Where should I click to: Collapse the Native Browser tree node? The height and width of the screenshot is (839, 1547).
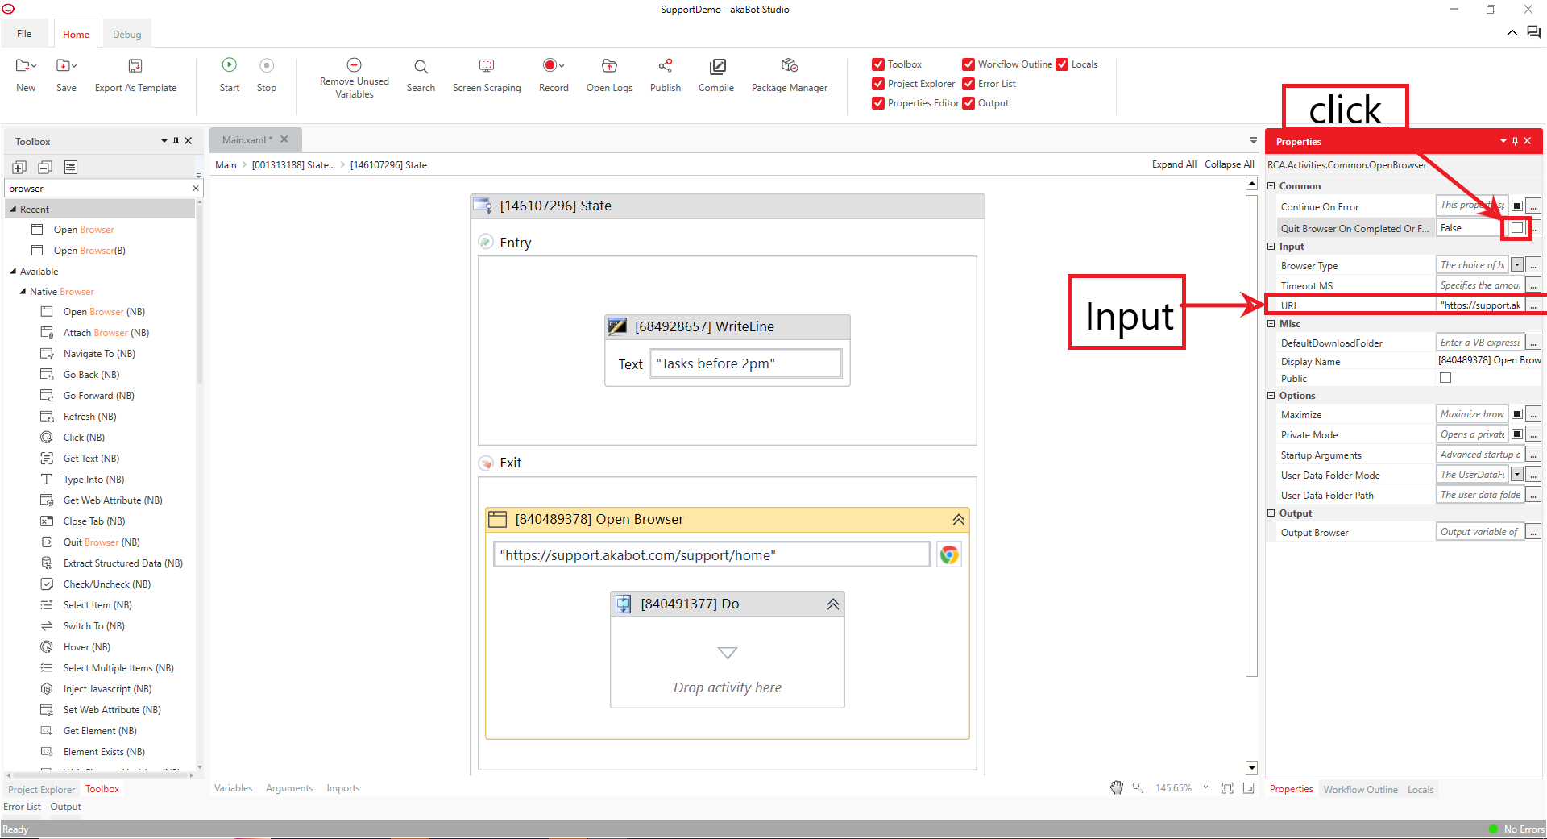(23, 292)
